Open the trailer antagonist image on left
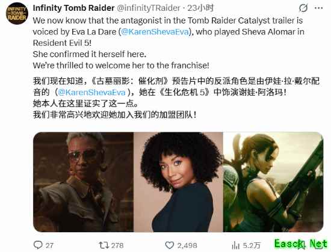Screen dimensions: 331x252 83,182
